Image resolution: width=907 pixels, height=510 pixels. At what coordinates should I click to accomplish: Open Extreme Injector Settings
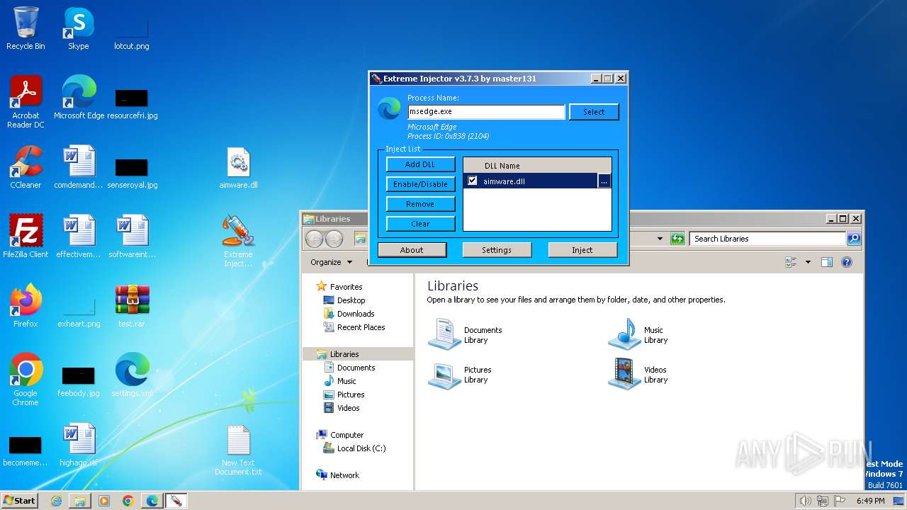point(497,250)
